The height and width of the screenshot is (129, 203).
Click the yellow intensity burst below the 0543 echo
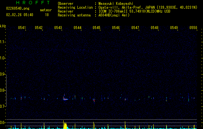point(65,125)
